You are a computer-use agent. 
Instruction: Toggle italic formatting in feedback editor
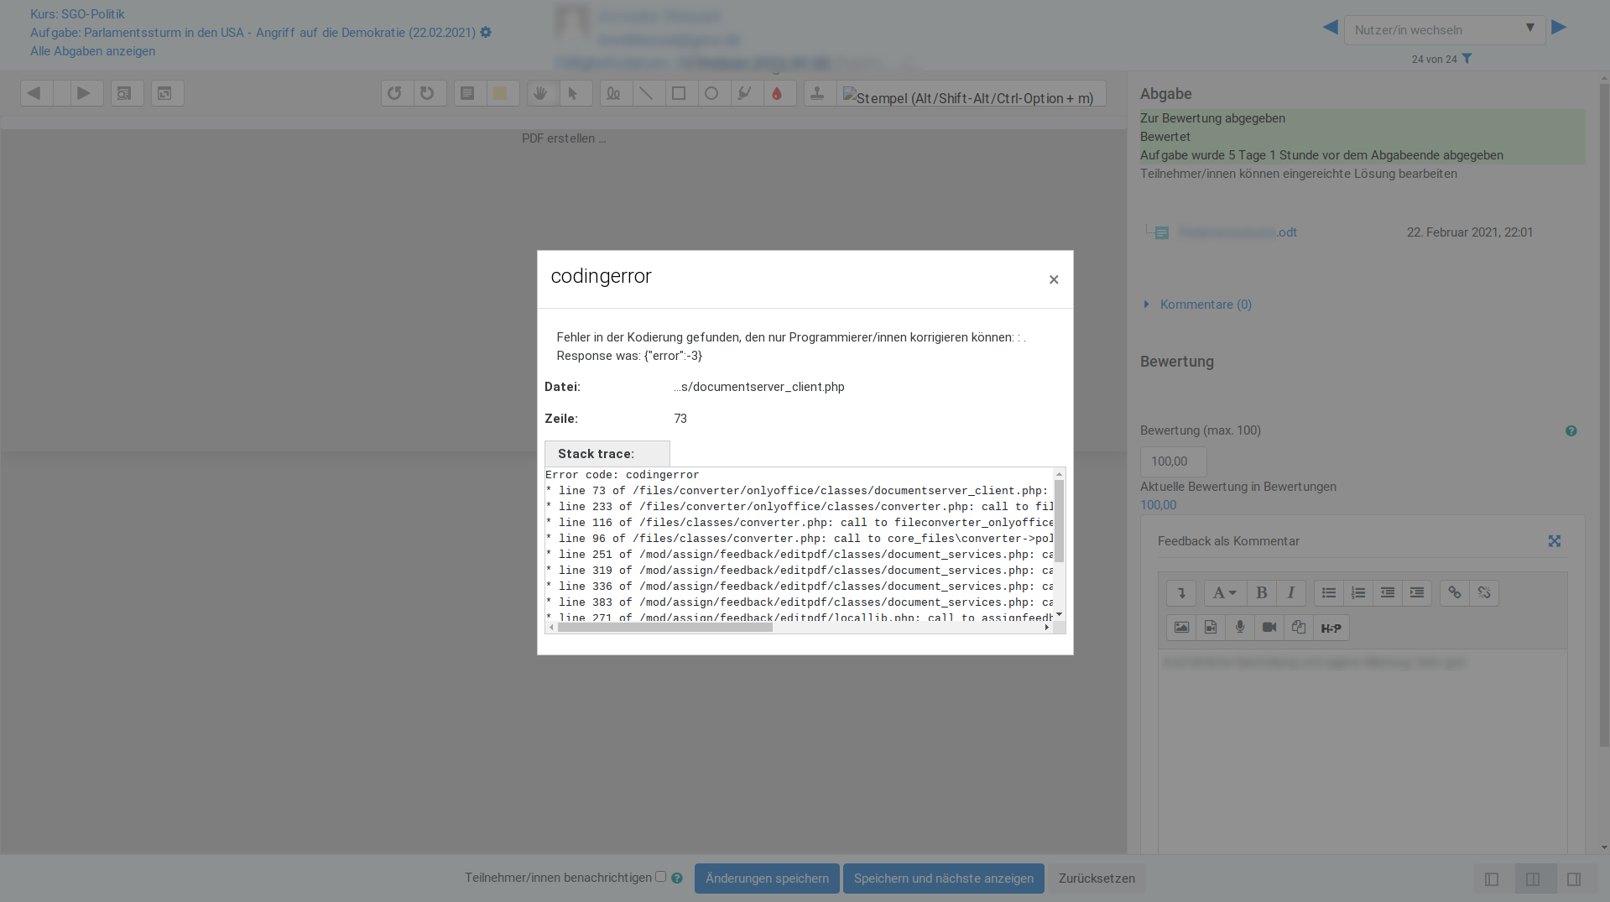(1290, 592)
